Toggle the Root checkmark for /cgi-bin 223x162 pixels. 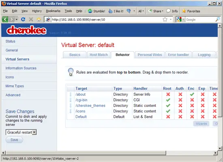(168, 100)
